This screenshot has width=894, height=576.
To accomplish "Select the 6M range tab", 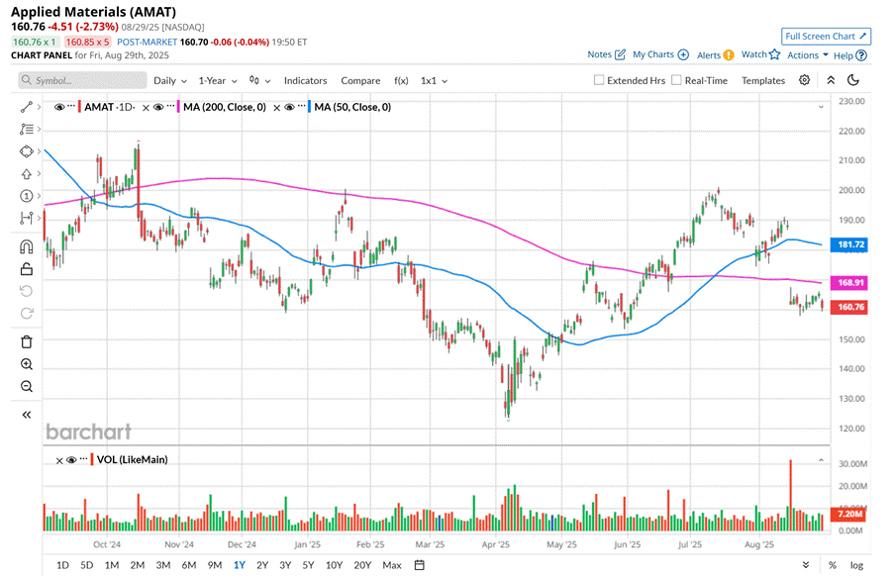I will point(189,565).
